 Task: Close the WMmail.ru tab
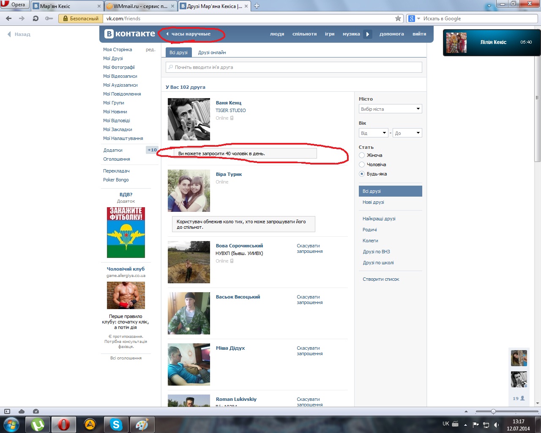(x=172, y=6)
